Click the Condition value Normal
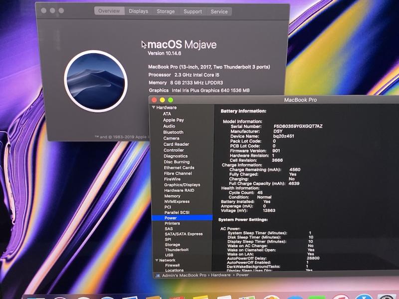The width and height of the screenshot is (399, 299). (264, 197)
